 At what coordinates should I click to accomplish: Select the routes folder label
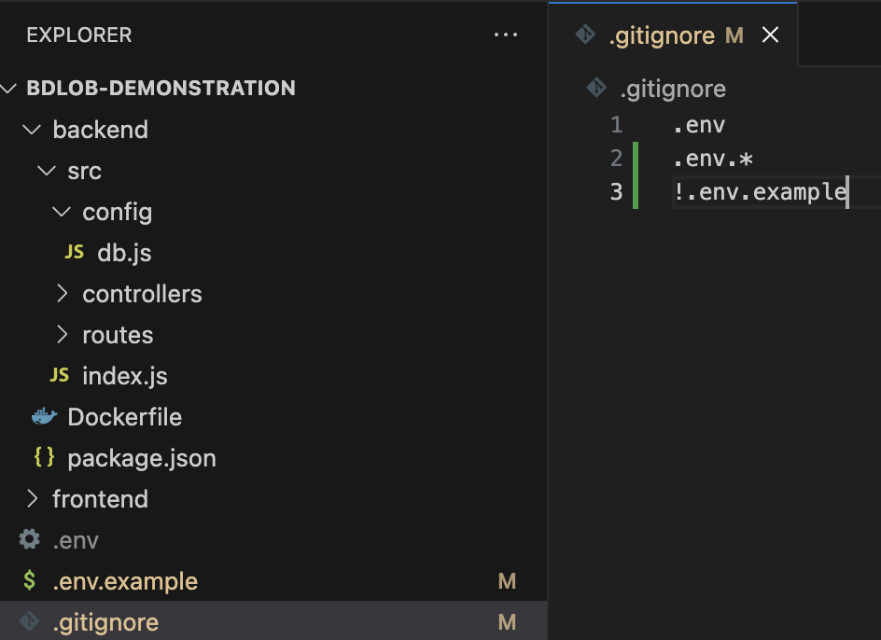pyautogui.click(x=118, y=336)
